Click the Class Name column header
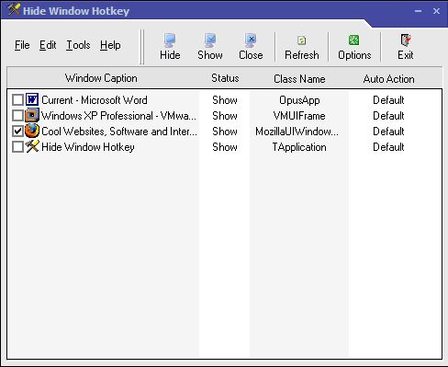 tap(299, 78)
